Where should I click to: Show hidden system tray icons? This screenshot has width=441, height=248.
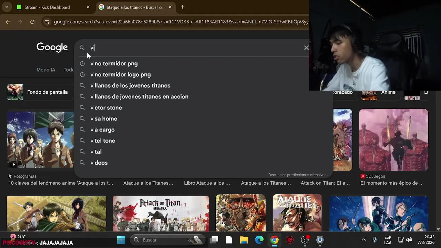click(363, 240)
